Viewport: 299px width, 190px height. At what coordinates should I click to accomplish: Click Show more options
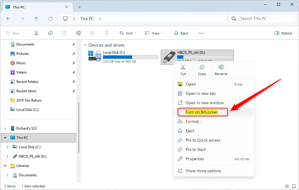(x=213, y=171)
